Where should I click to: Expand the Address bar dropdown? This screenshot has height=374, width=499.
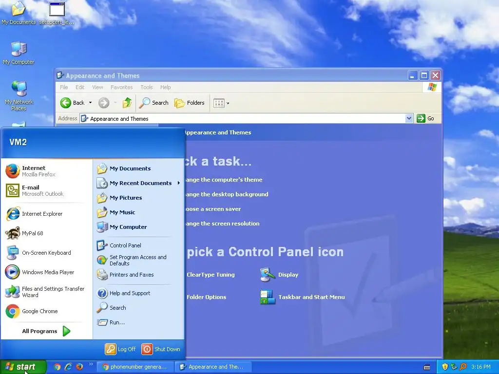pos(409,119)
